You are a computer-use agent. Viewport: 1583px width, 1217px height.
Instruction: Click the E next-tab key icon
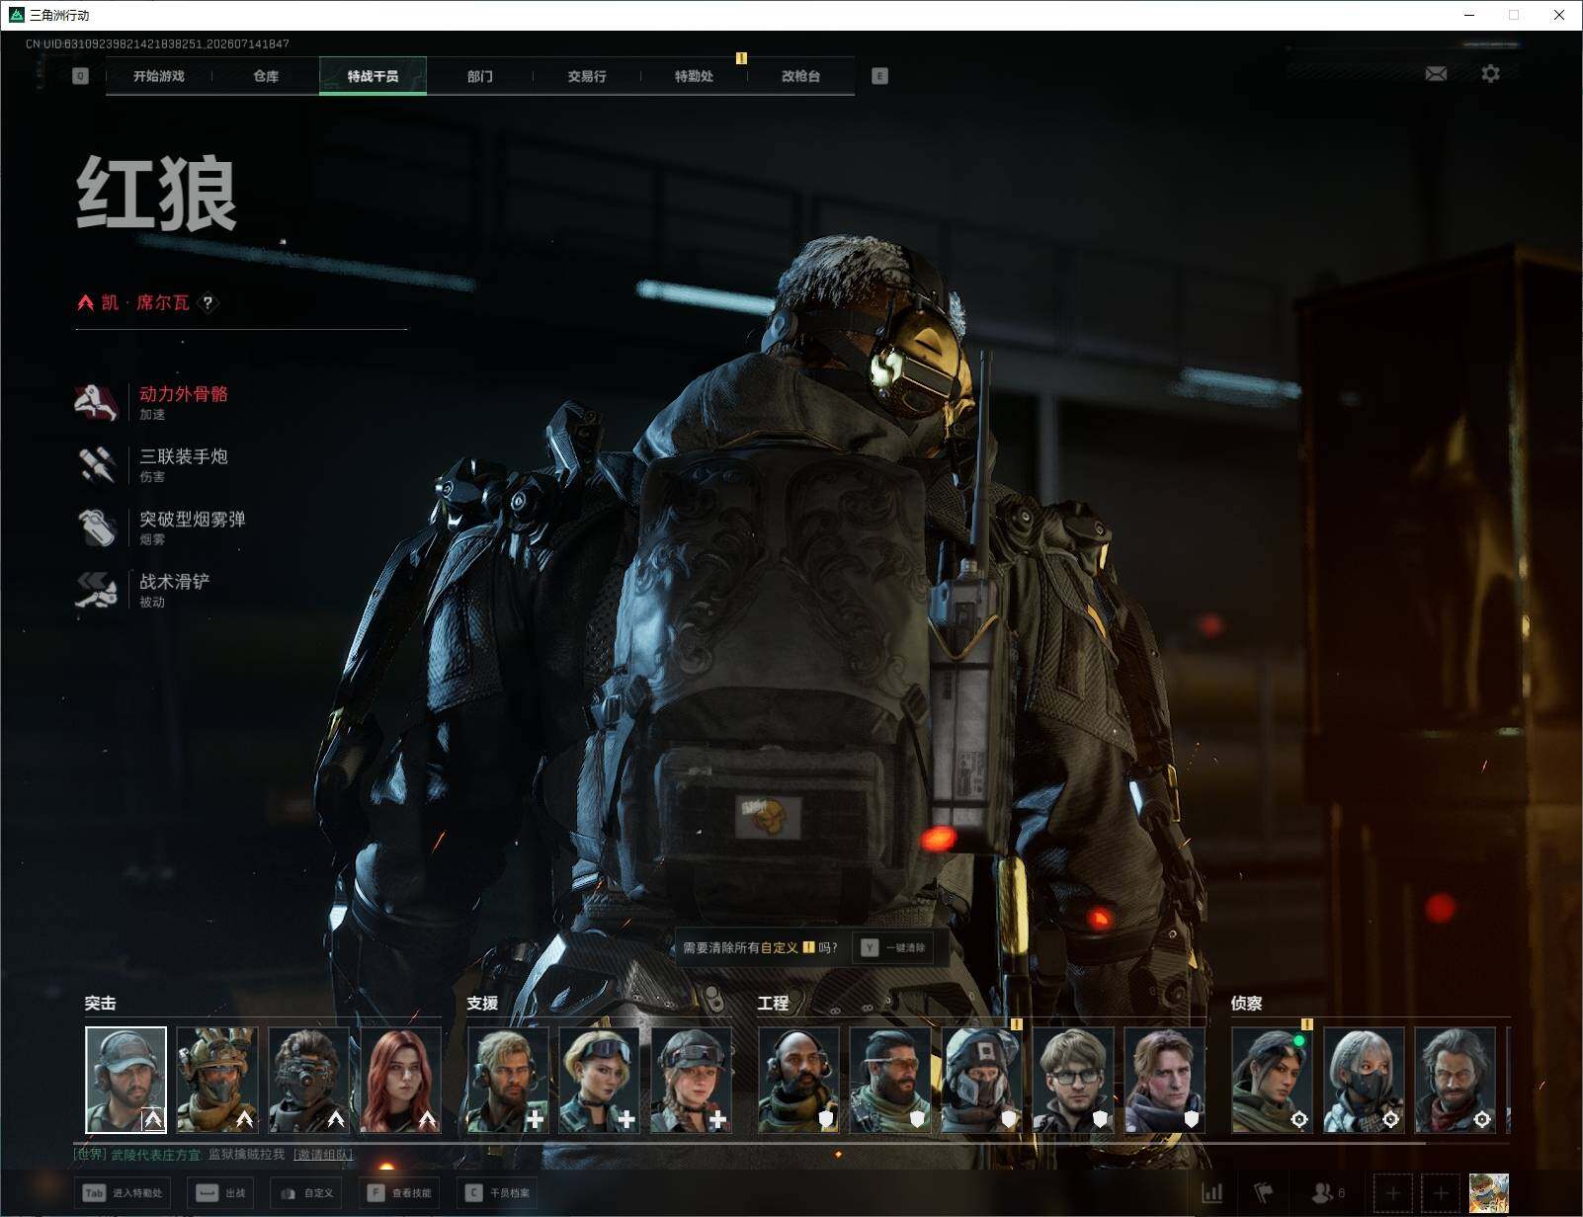[880, 76]
